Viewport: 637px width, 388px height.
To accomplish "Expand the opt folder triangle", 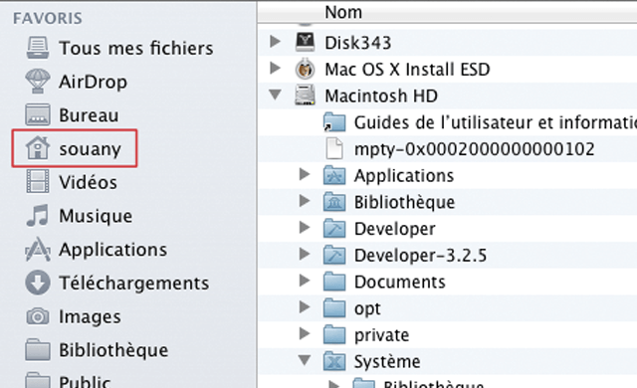I will (305, 306).
